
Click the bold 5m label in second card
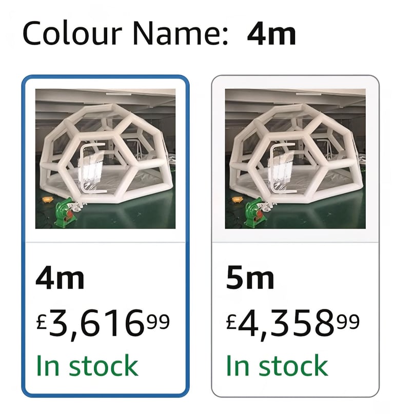[250, 279]
